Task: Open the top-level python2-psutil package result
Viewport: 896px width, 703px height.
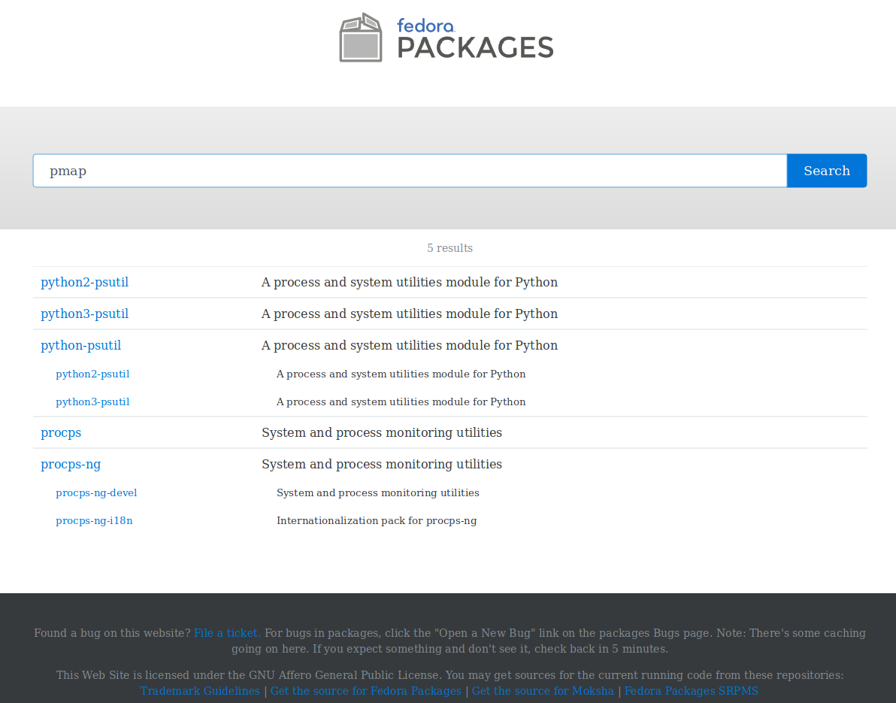Action: pyautogui.click(x=85, y=283)
